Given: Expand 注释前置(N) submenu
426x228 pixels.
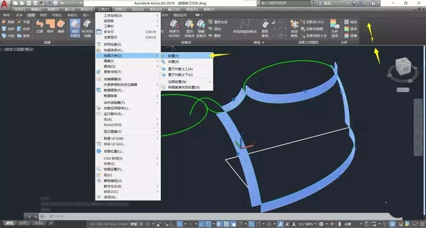Looking at the screenshot, I should (187, 82).
